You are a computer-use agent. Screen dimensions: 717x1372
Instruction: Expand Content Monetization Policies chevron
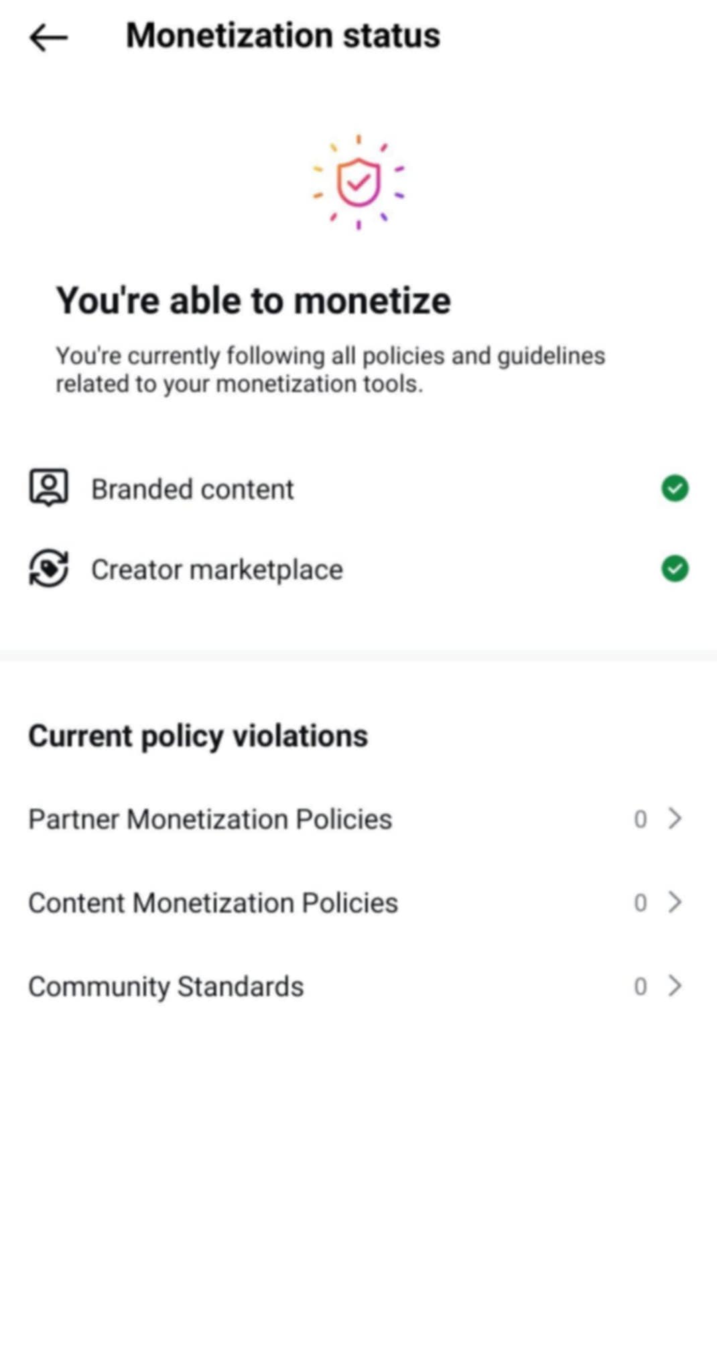(x=675, y=902)
